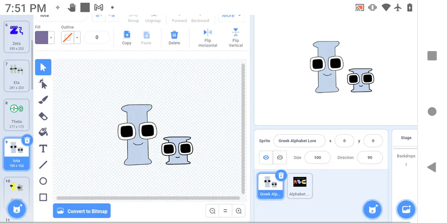Tap the Android home circle button
The image size is (447, 223).
(x=432, y=111)
